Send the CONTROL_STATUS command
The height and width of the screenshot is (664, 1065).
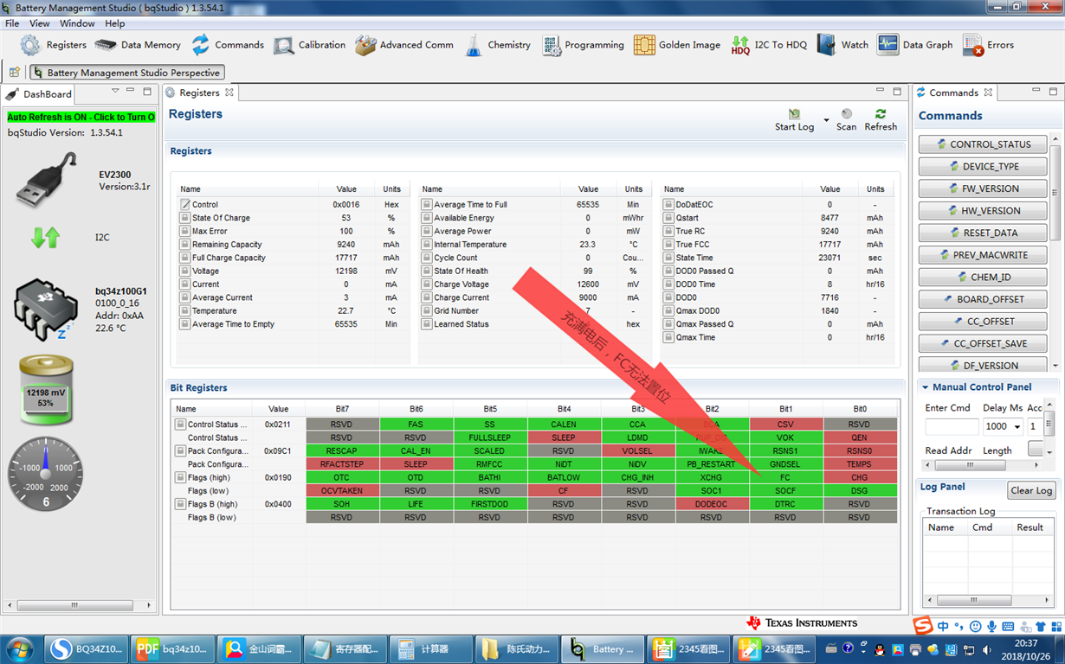coord(983,144)
